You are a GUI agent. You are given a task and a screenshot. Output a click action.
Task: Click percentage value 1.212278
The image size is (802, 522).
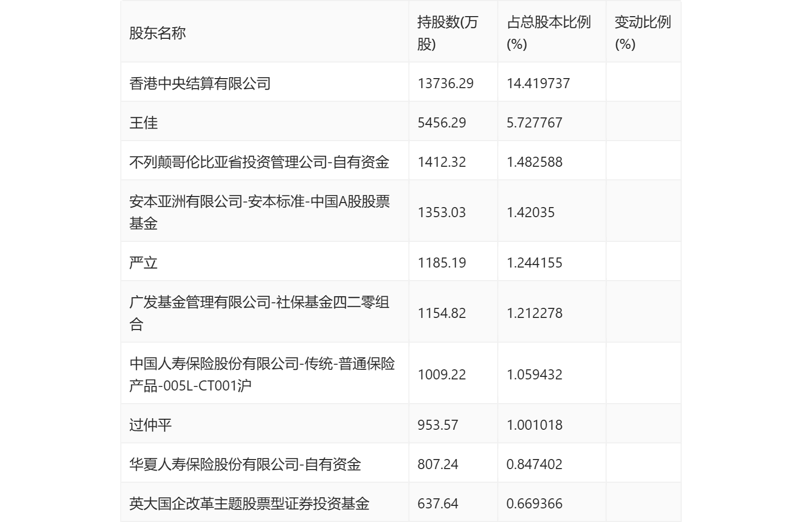[x=534, y=313]
